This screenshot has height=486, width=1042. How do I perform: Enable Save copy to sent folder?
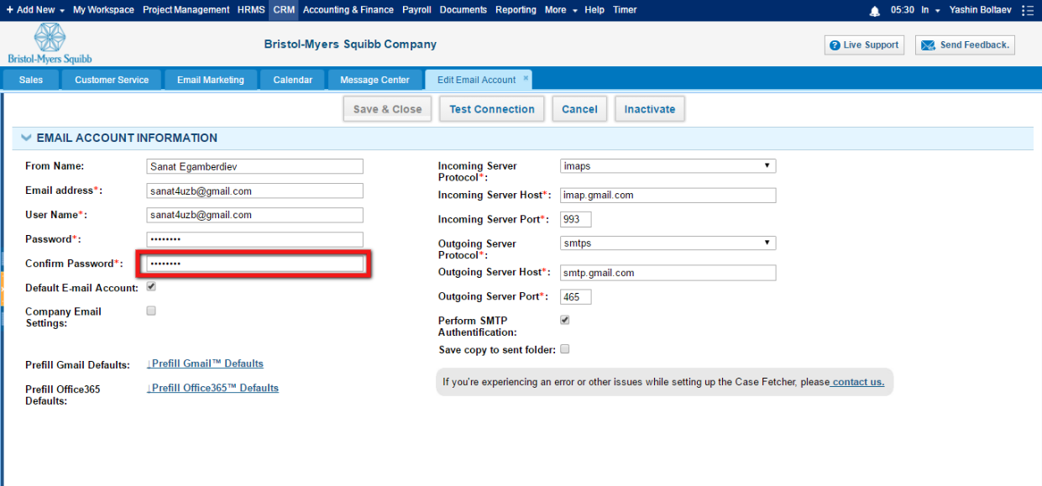pos(565,349)
